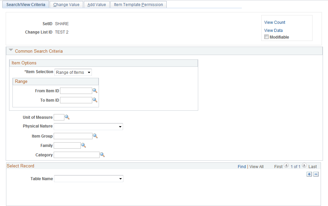Open the Table Name dropdown
Screen dimensions: 328x206
(x=120, y=178)
